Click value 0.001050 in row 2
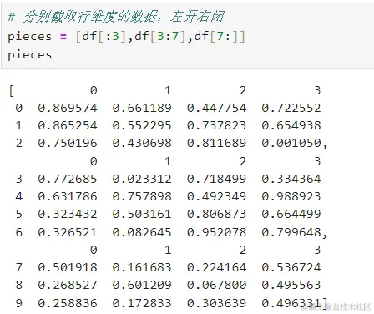This screenshot has height=314, width=374. [291, 143]
